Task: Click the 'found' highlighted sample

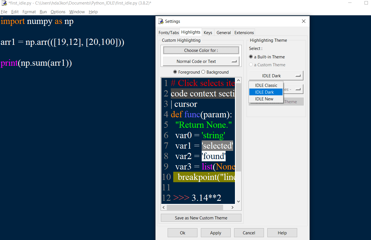Action: pos(214,156)
